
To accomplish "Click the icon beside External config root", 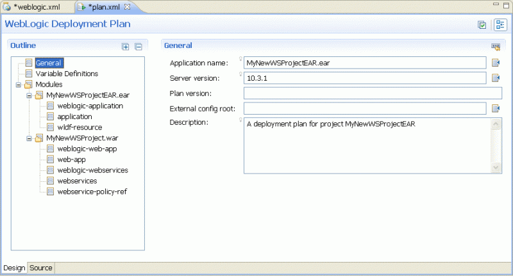I will 496,108.
